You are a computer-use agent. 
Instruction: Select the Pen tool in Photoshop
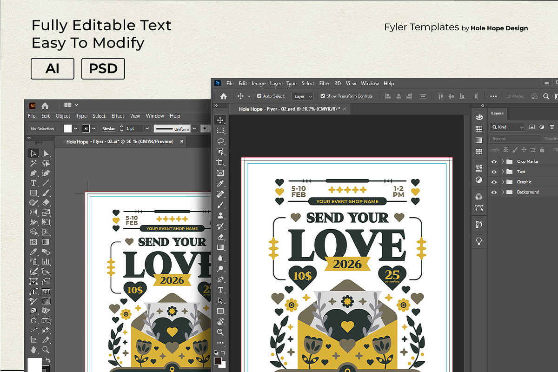click(221, 279)
